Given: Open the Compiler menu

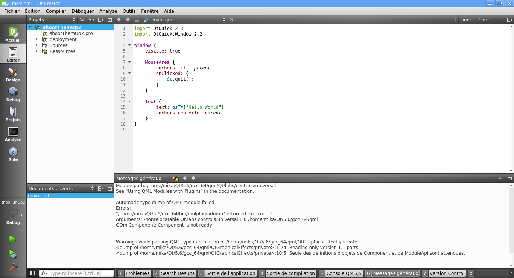Looking at the screenshot, I should 56,11.
